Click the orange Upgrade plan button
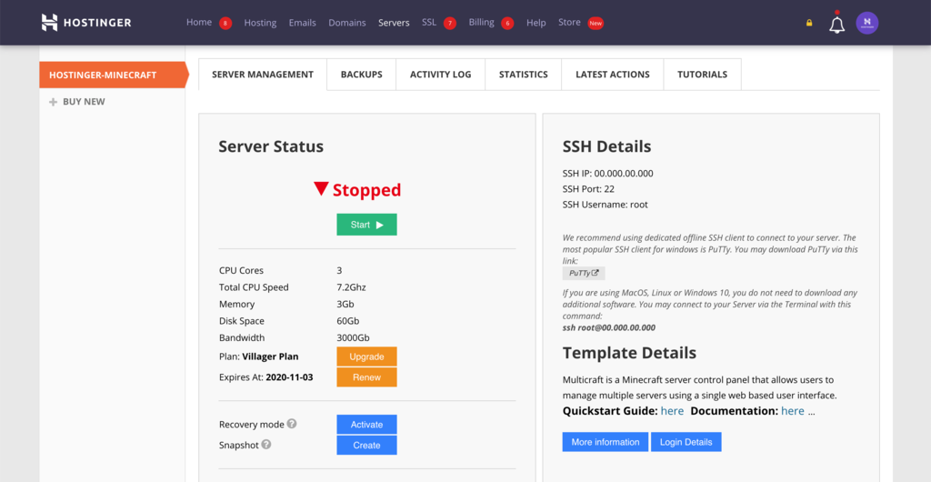 click(366, 356)
